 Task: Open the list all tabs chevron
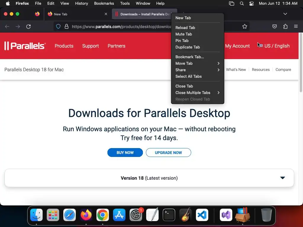[x=285, y=14]
